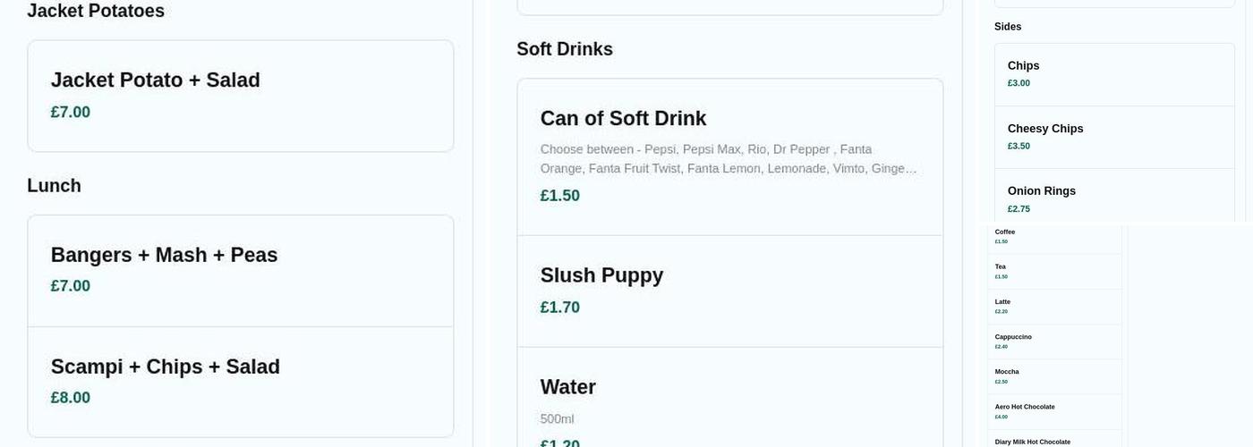Choose the Moccha item
This screenshot has height=447, width=1253.
coord(1054,375)
